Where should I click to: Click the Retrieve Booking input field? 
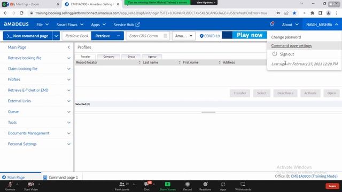pos(76,36)
